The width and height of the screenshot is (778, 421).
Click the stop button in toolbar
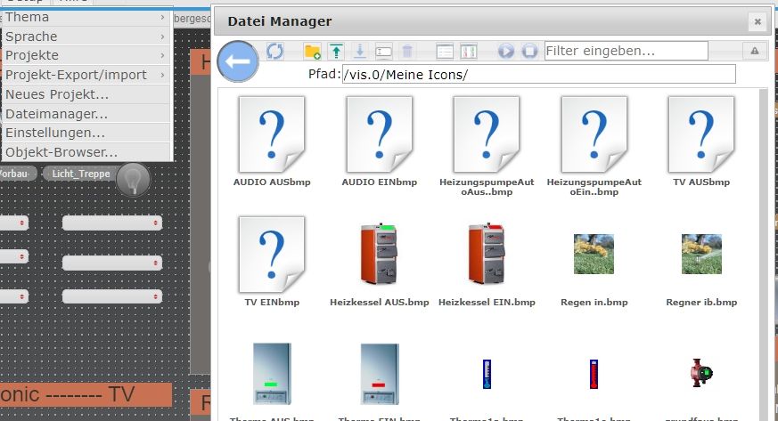(x=529, y=51)
